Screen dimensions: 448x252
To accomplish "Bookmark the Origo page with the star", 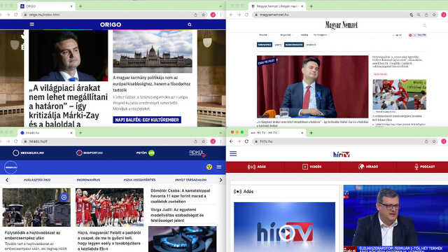I will point(204,15).
